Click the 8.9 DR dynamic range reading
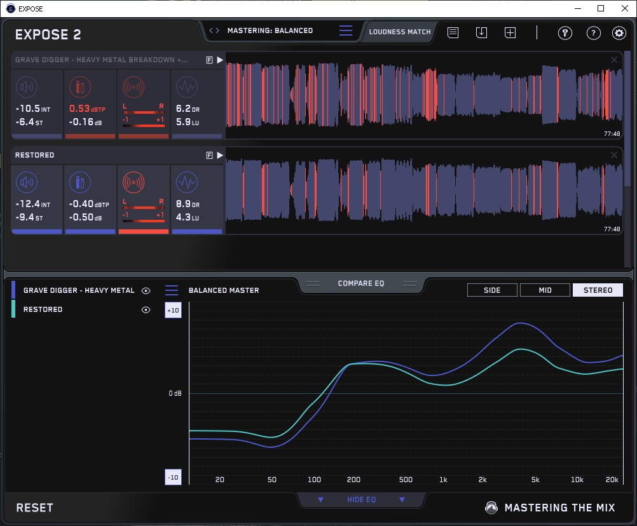The image size is (637, 526). point(188,204)
